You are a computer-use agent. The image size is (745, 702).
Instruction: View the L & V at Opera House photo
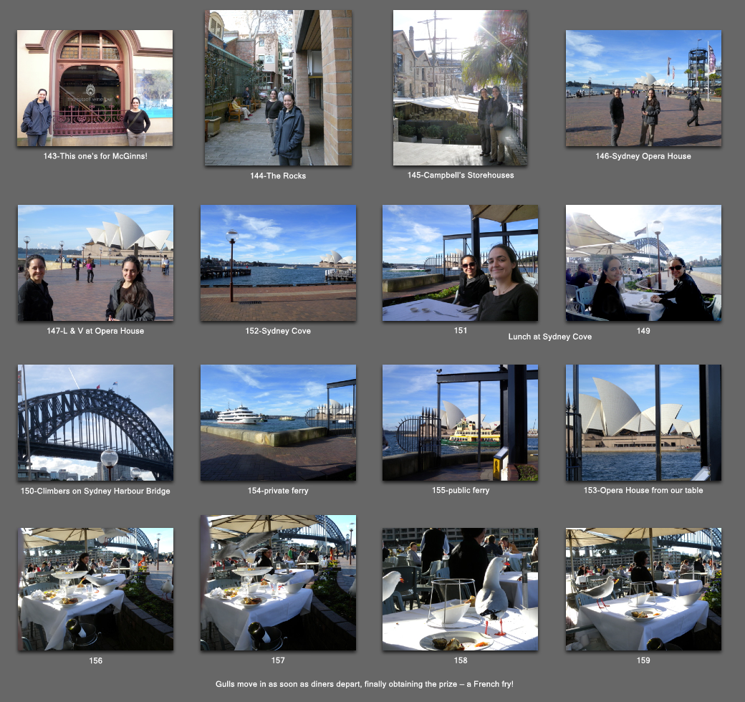coord(95,263)
